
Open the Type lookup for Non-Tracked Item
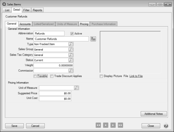click(71, 44)
